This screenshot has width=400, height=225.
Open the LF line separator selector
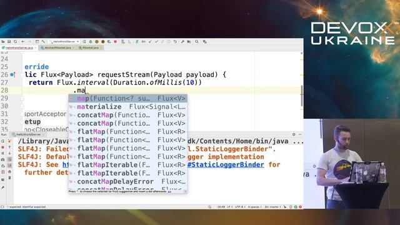229,207
